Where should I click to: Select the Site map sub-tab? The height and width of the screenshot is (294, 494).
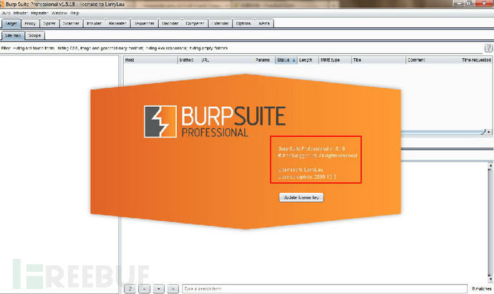tap(13, 35)
